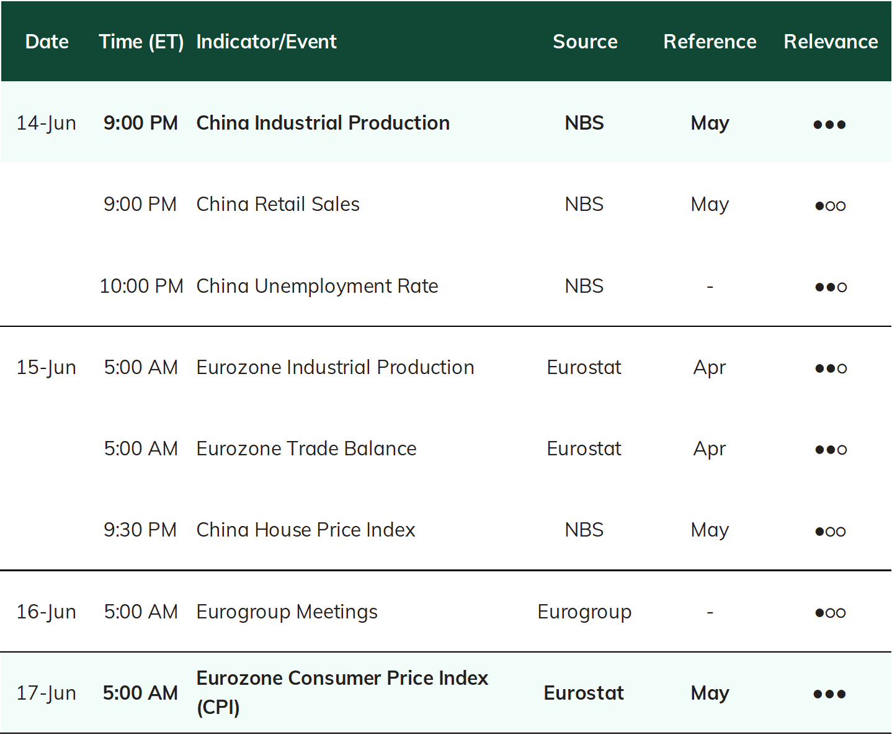Image resolution: width=892 pixels, height=740 pixels.
Task: Click relevance dots for Eurogroup Meetings
Action: point(830,613)
